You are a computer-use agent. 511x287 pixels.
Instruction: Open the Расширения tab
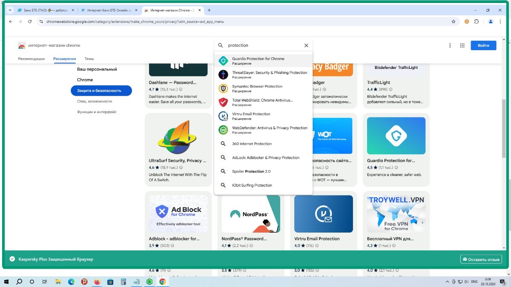65,59
